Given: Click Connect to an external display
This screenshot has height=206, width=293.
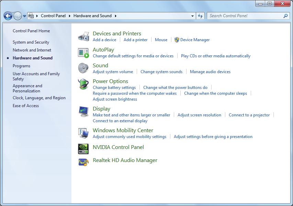Looking at the screenshot, I should [120, 121].
